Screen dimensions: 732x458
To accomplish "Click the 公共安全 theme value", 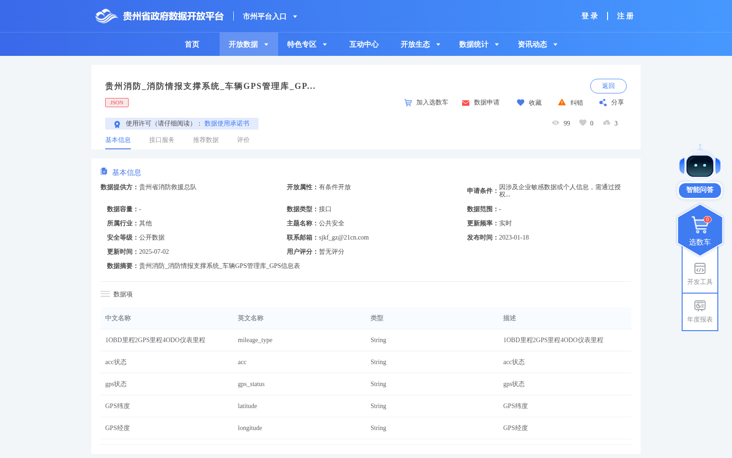I will 332,224.
